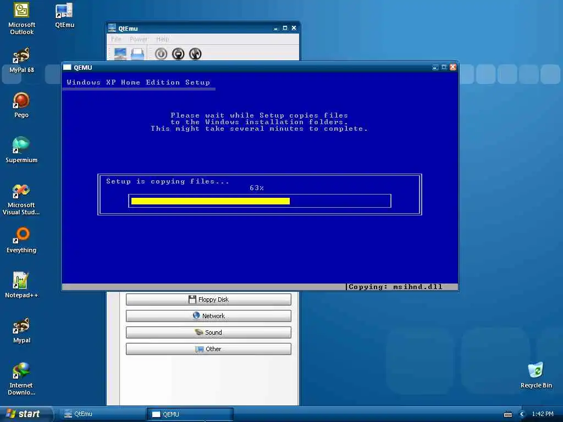
Task: Click the floppy icon on Floppy Disk button
Action: 192,299
